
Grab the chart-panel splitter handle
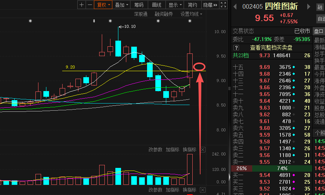229,88
